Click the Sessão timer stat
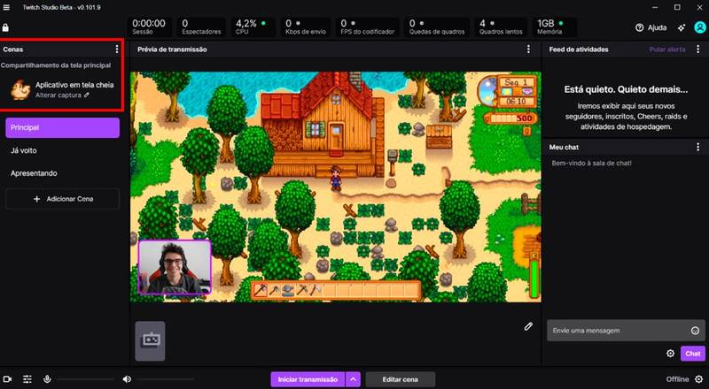This screenshot has width=709, height=389. point(149,27)
